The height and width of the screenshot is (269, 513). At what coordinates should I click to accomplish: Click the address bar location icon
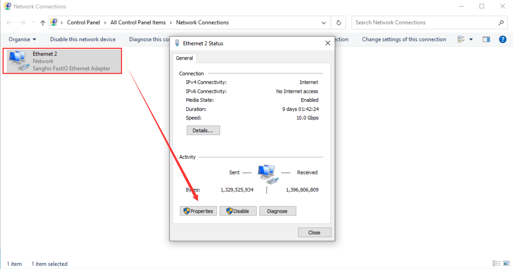click(54, 22)
